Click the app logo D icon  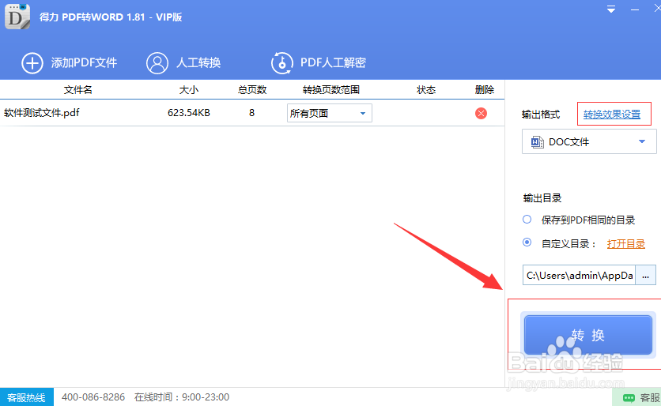[x=17, y=17]
